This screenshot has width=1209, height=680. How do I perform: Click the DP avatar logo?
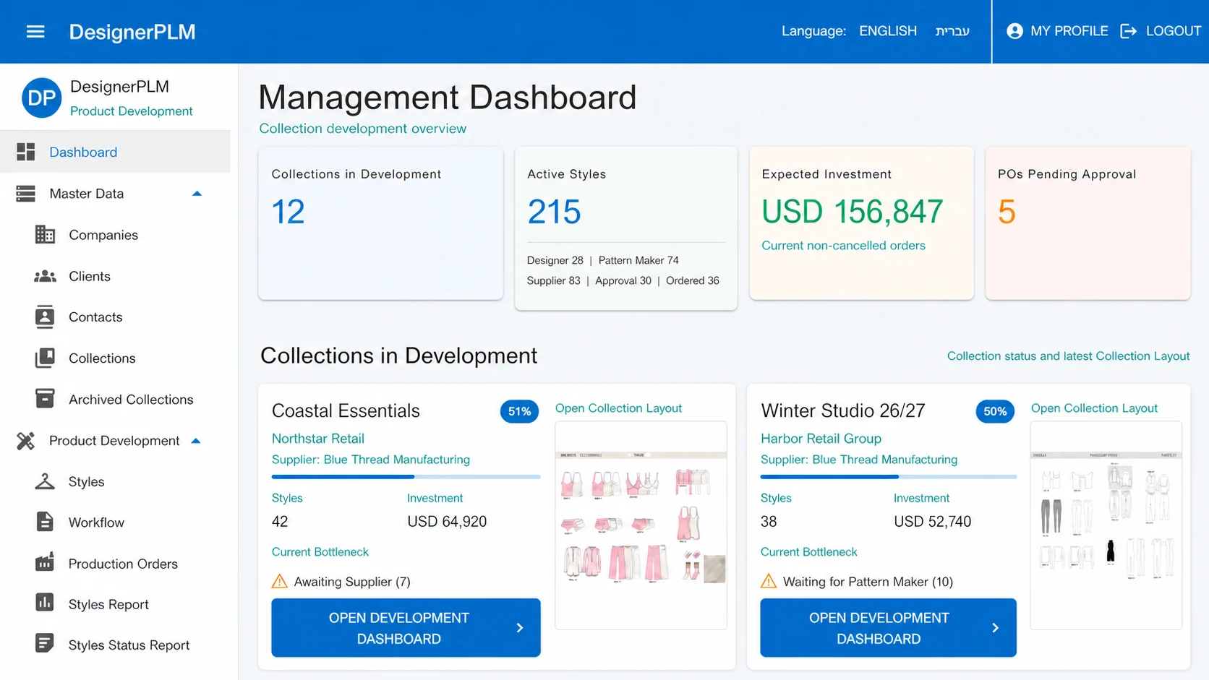tap(41, 98)
